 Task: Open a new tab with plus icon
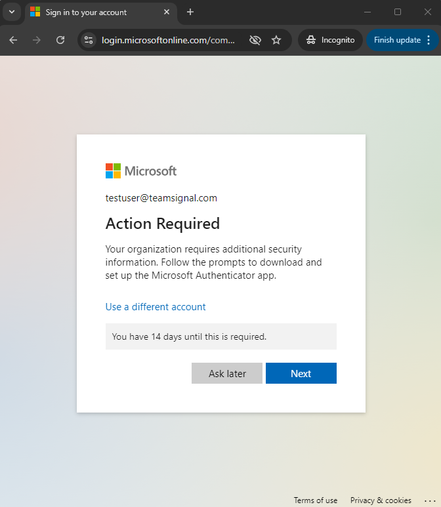click(190, 12)
